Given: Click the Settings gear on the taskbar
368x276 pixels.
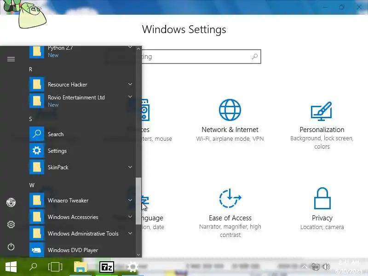Looking at the screenshot, I should tap(132, 267).
